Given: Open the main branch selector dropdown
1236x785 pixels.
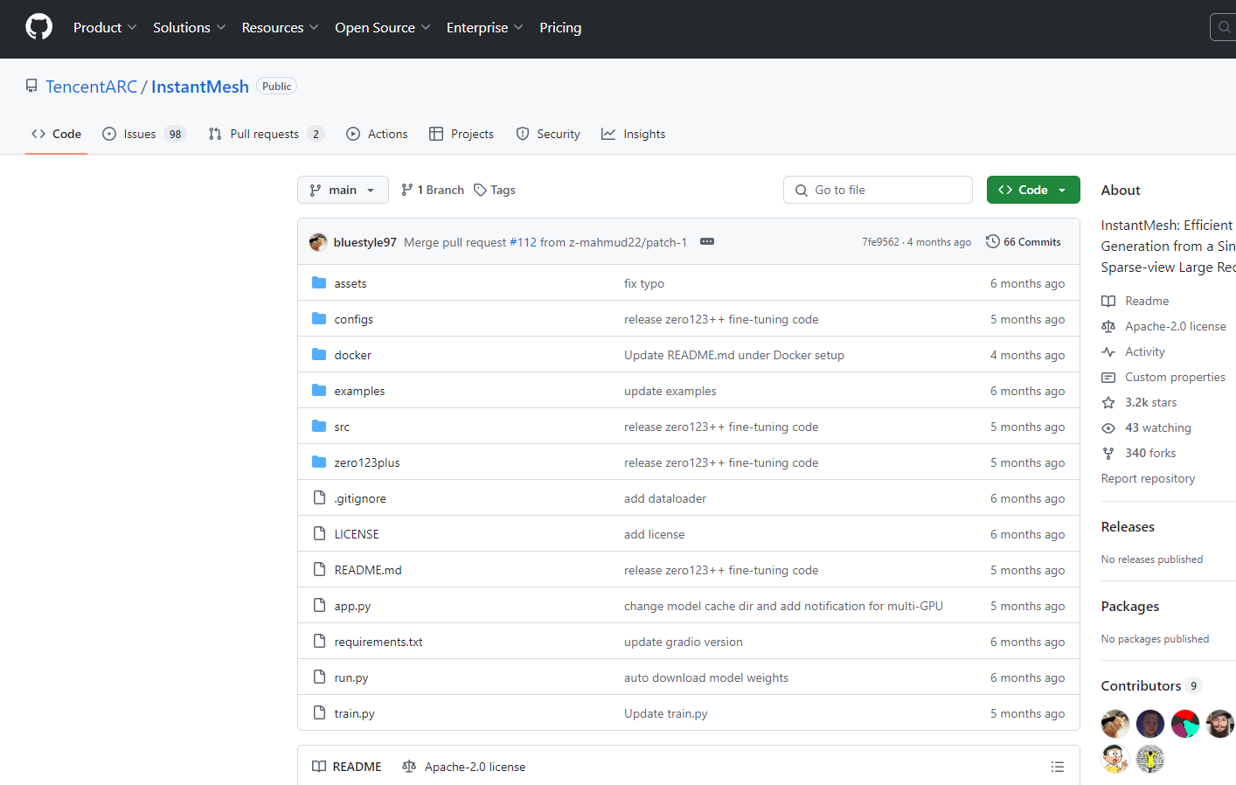Looking at the screenshot, I should pos(343,190).
